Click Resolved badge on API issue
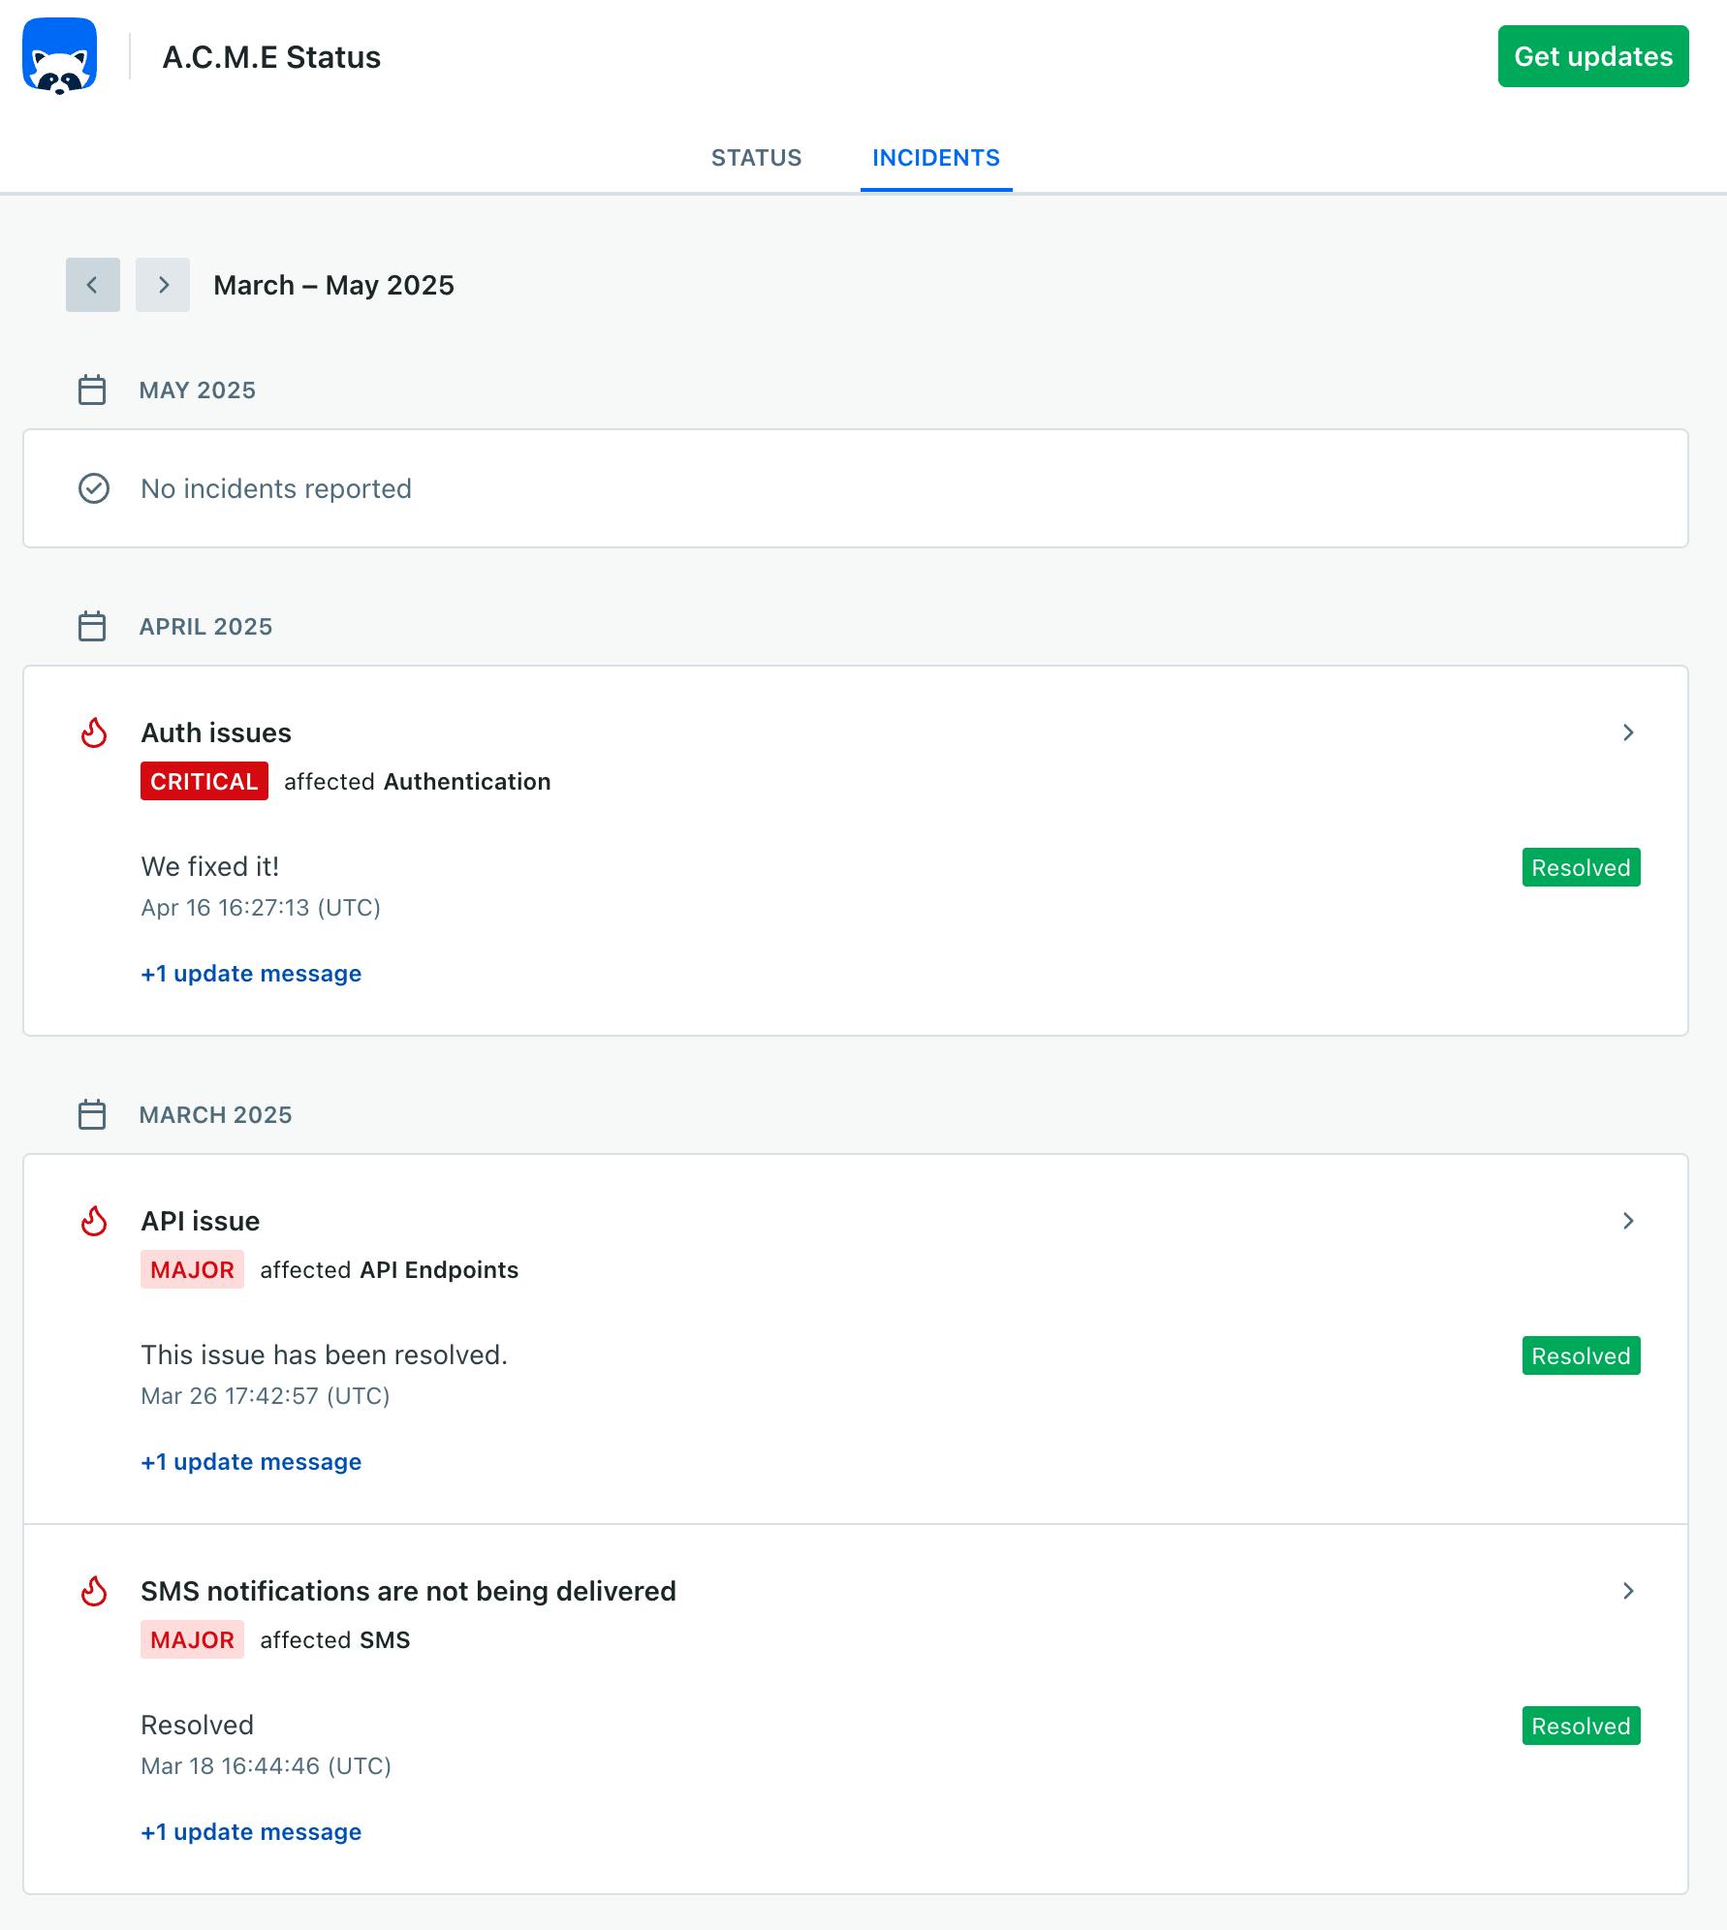 click(1581, 1355)
